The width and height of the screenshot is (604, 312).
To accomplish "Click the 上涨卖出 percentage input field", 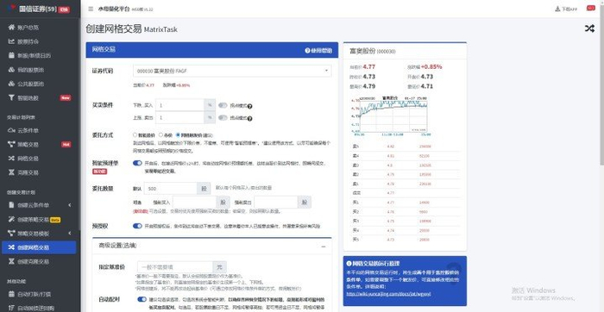I will (179, 117).
